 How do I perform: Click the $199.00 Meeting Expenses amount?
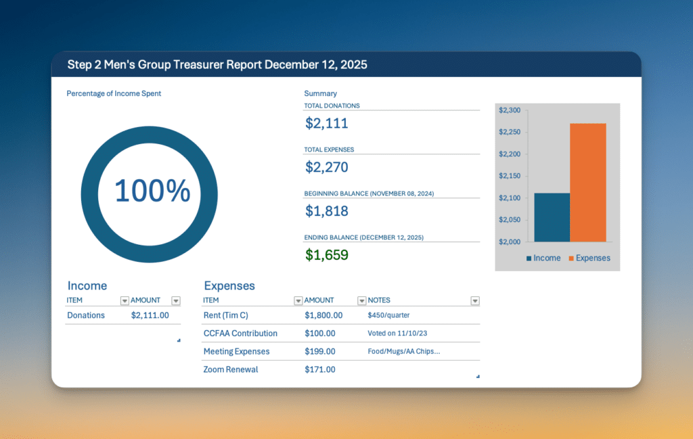click(x=320, y=352)
